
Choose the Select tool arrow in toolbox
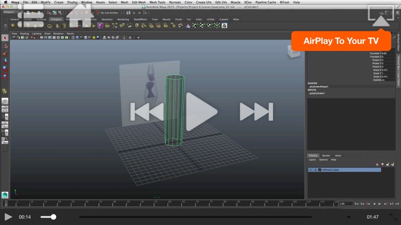pyautogui.click(x=5, y=38)
